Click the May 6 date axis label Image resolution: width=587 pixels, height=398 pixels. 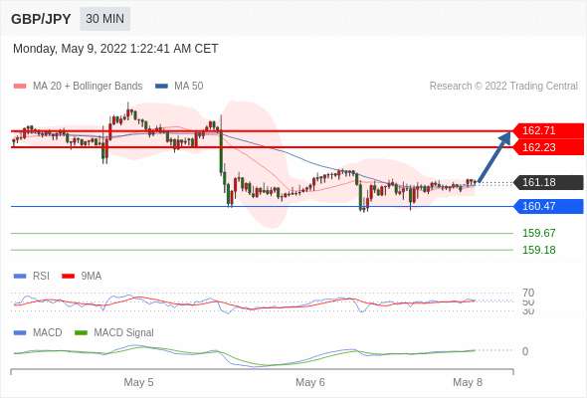(310, 382)
